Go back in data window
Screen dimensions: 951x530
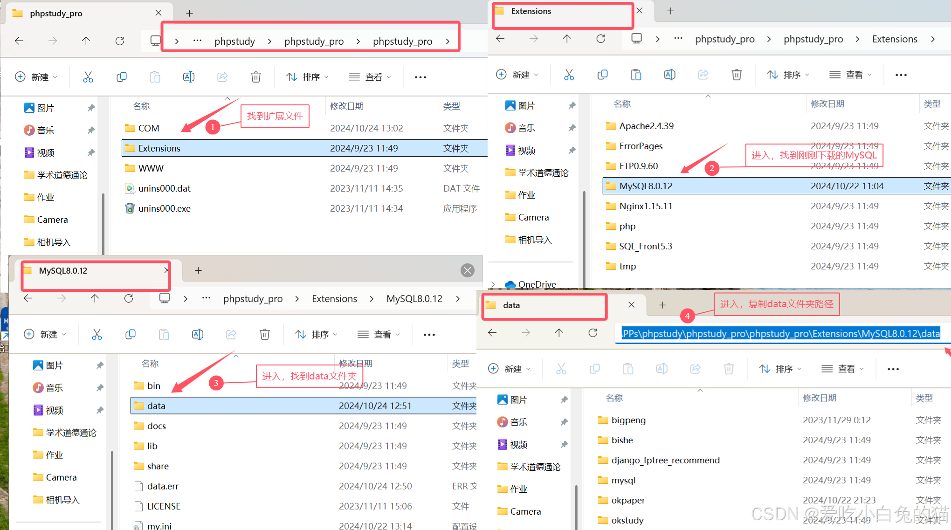point(492,333)
